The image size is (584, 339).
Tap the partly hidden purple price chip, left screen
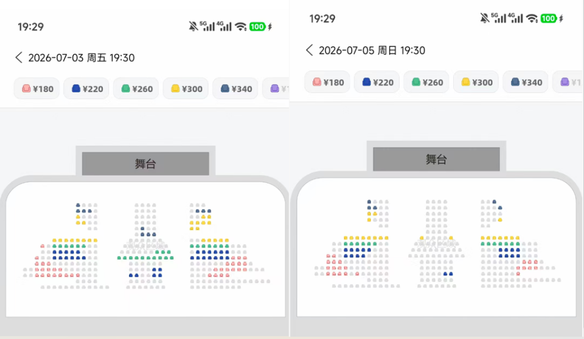coord(276,89)
